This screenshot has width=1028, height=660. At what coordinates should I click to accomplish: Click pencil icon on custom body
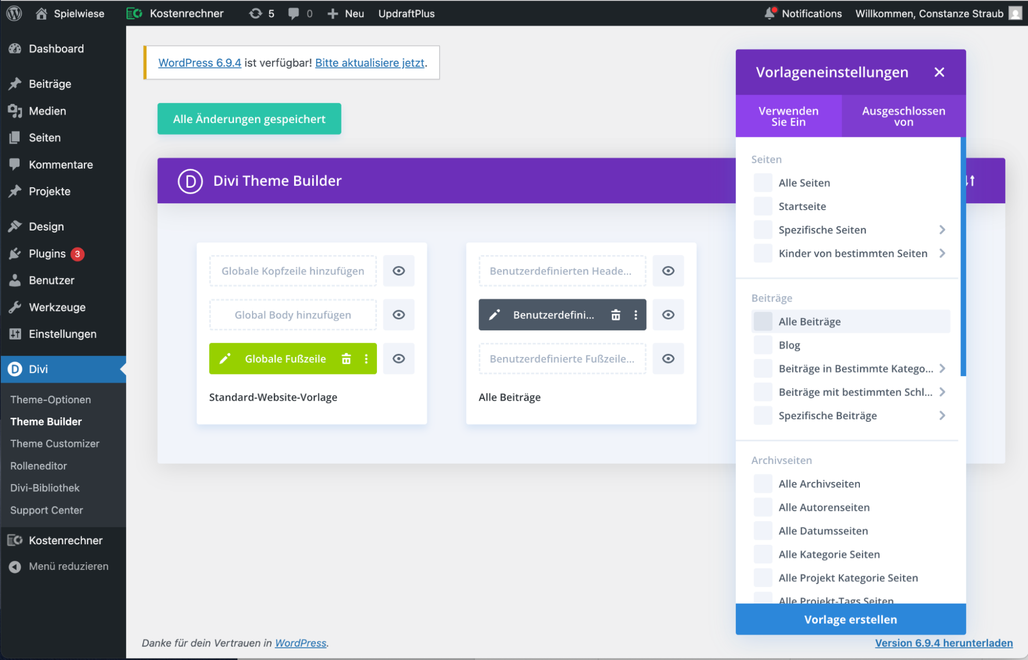(494, 315)
